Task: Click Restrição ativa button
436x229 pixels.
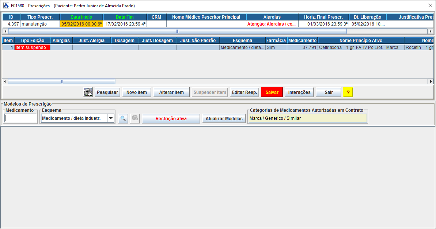Action: (171, 118)
